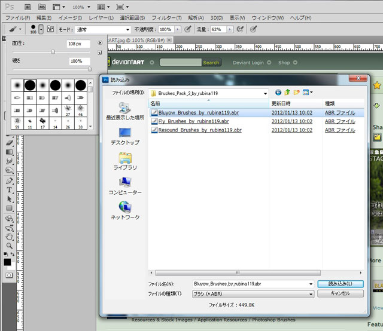Open the opacity slider arrow

[x=178, y=29]
